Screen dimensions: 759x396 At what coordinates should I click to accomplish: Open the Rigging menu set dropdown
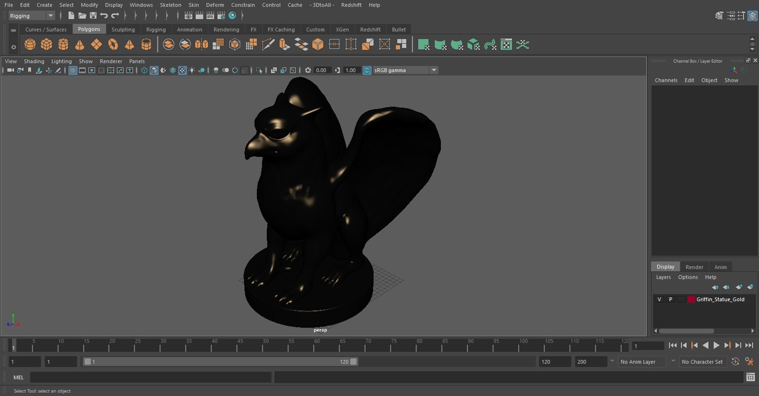point(32,16)
